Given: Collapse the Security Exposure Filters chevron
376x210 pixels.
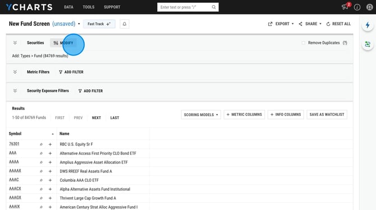Looking at the screenshot, I should coord(15,90).
